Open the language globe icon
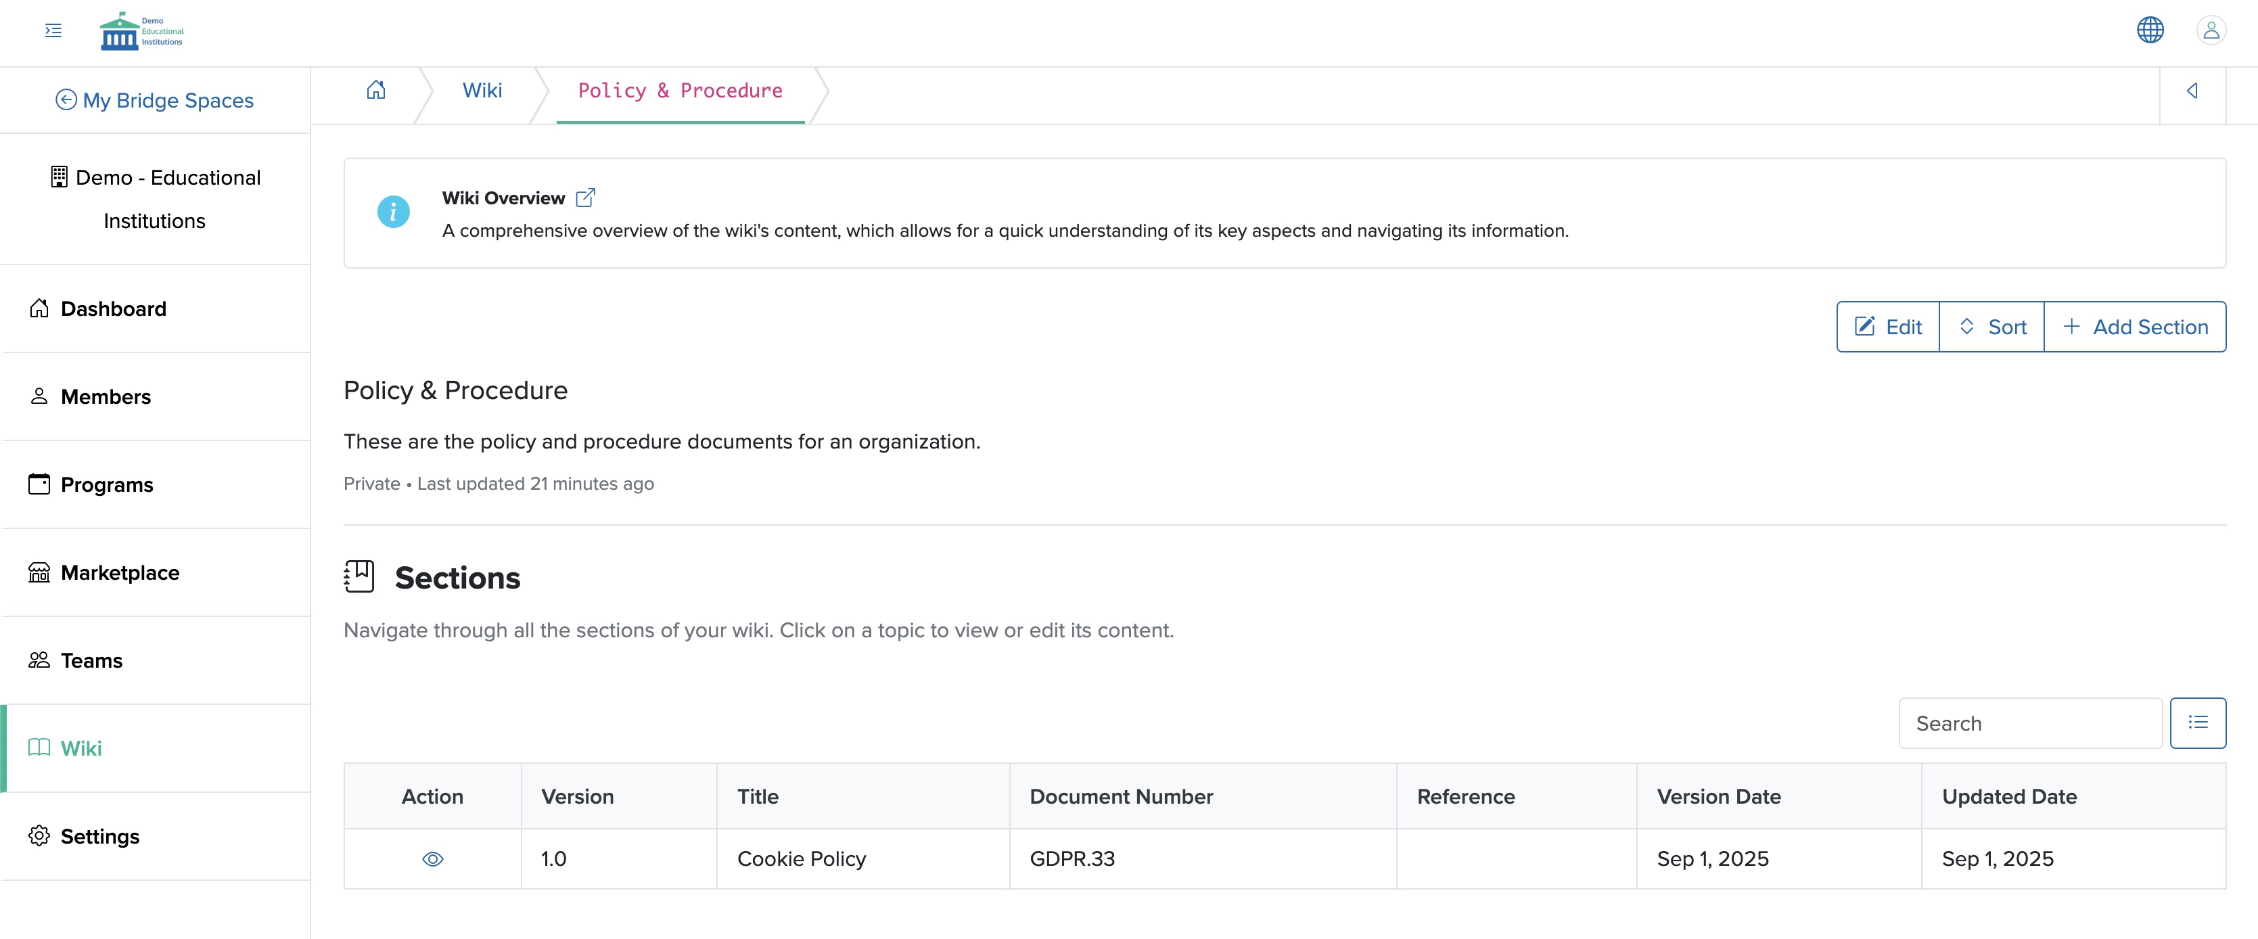The height and width of the screenshot is (939, 2258). (x=2149, y=30)
